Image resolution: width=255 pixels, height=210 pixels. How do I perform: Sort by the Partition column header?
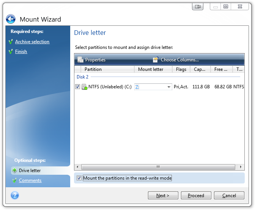107,69
